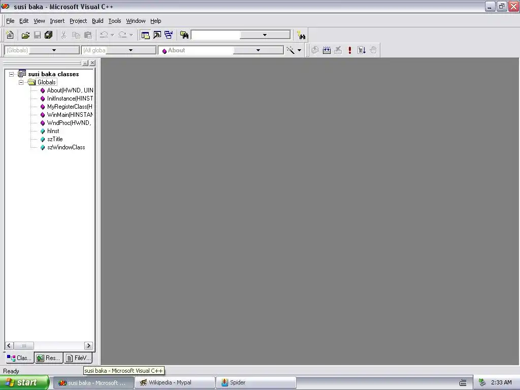The width and height of the screenshot is (520, 390).
Task: Open the View menu
Action: [x=39, y=21]
